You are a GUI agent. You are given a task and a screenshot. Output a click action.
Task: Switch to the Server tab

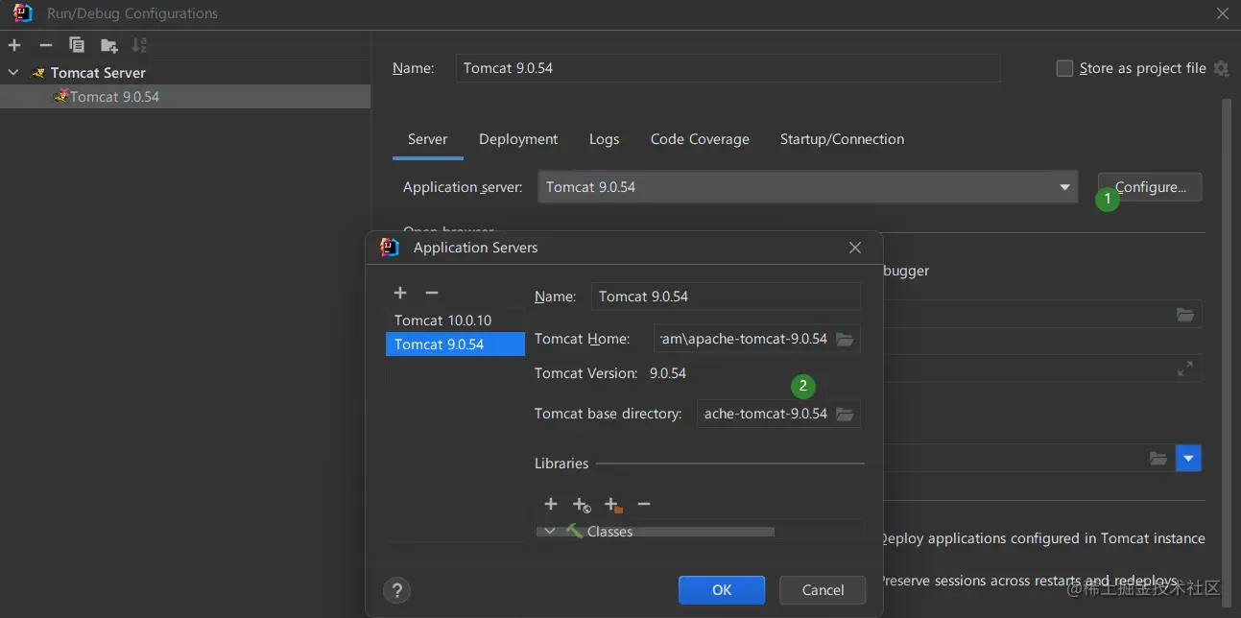(x=427, y=139)
